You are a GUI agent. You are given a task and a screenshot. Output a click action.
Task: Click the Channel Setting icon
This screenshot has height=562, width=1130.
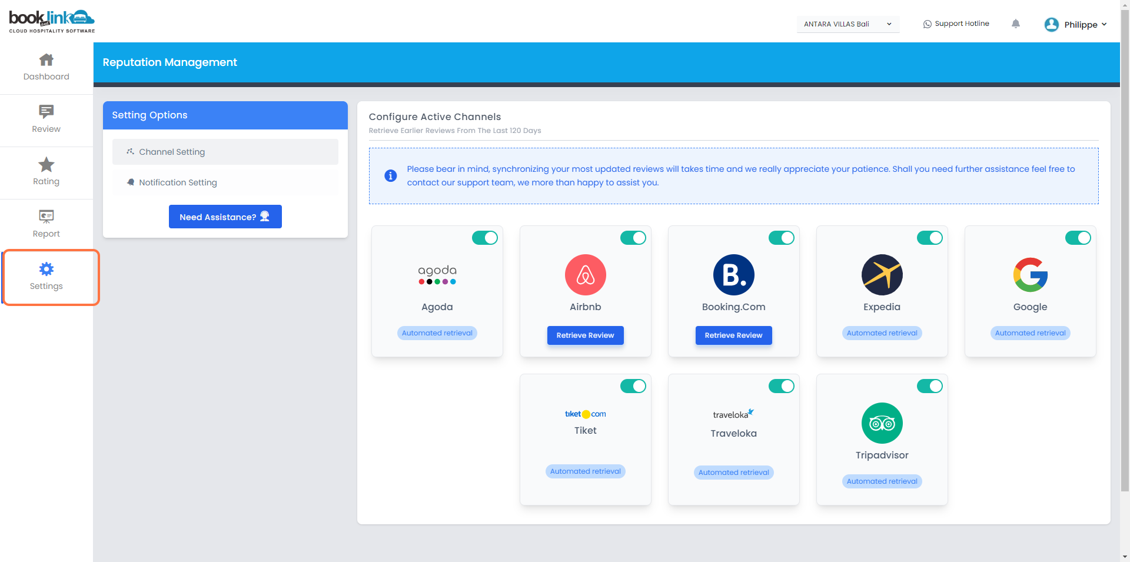[x=131, y=151]
